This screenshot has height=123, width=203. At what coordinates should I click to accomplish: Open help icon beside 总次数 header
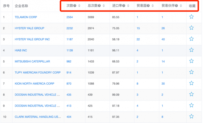pyautogui.click(x=99, y=6)
